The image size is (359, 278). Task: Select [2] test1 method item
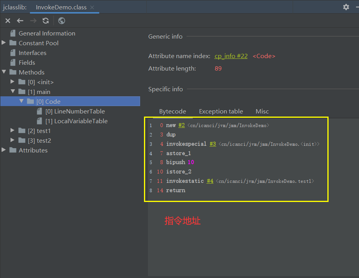(x=39, y=131)
